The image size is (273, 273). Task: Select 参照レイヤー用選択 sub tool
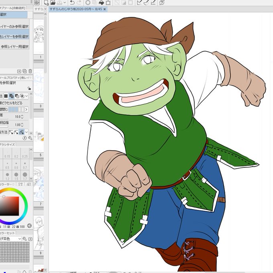14,47
